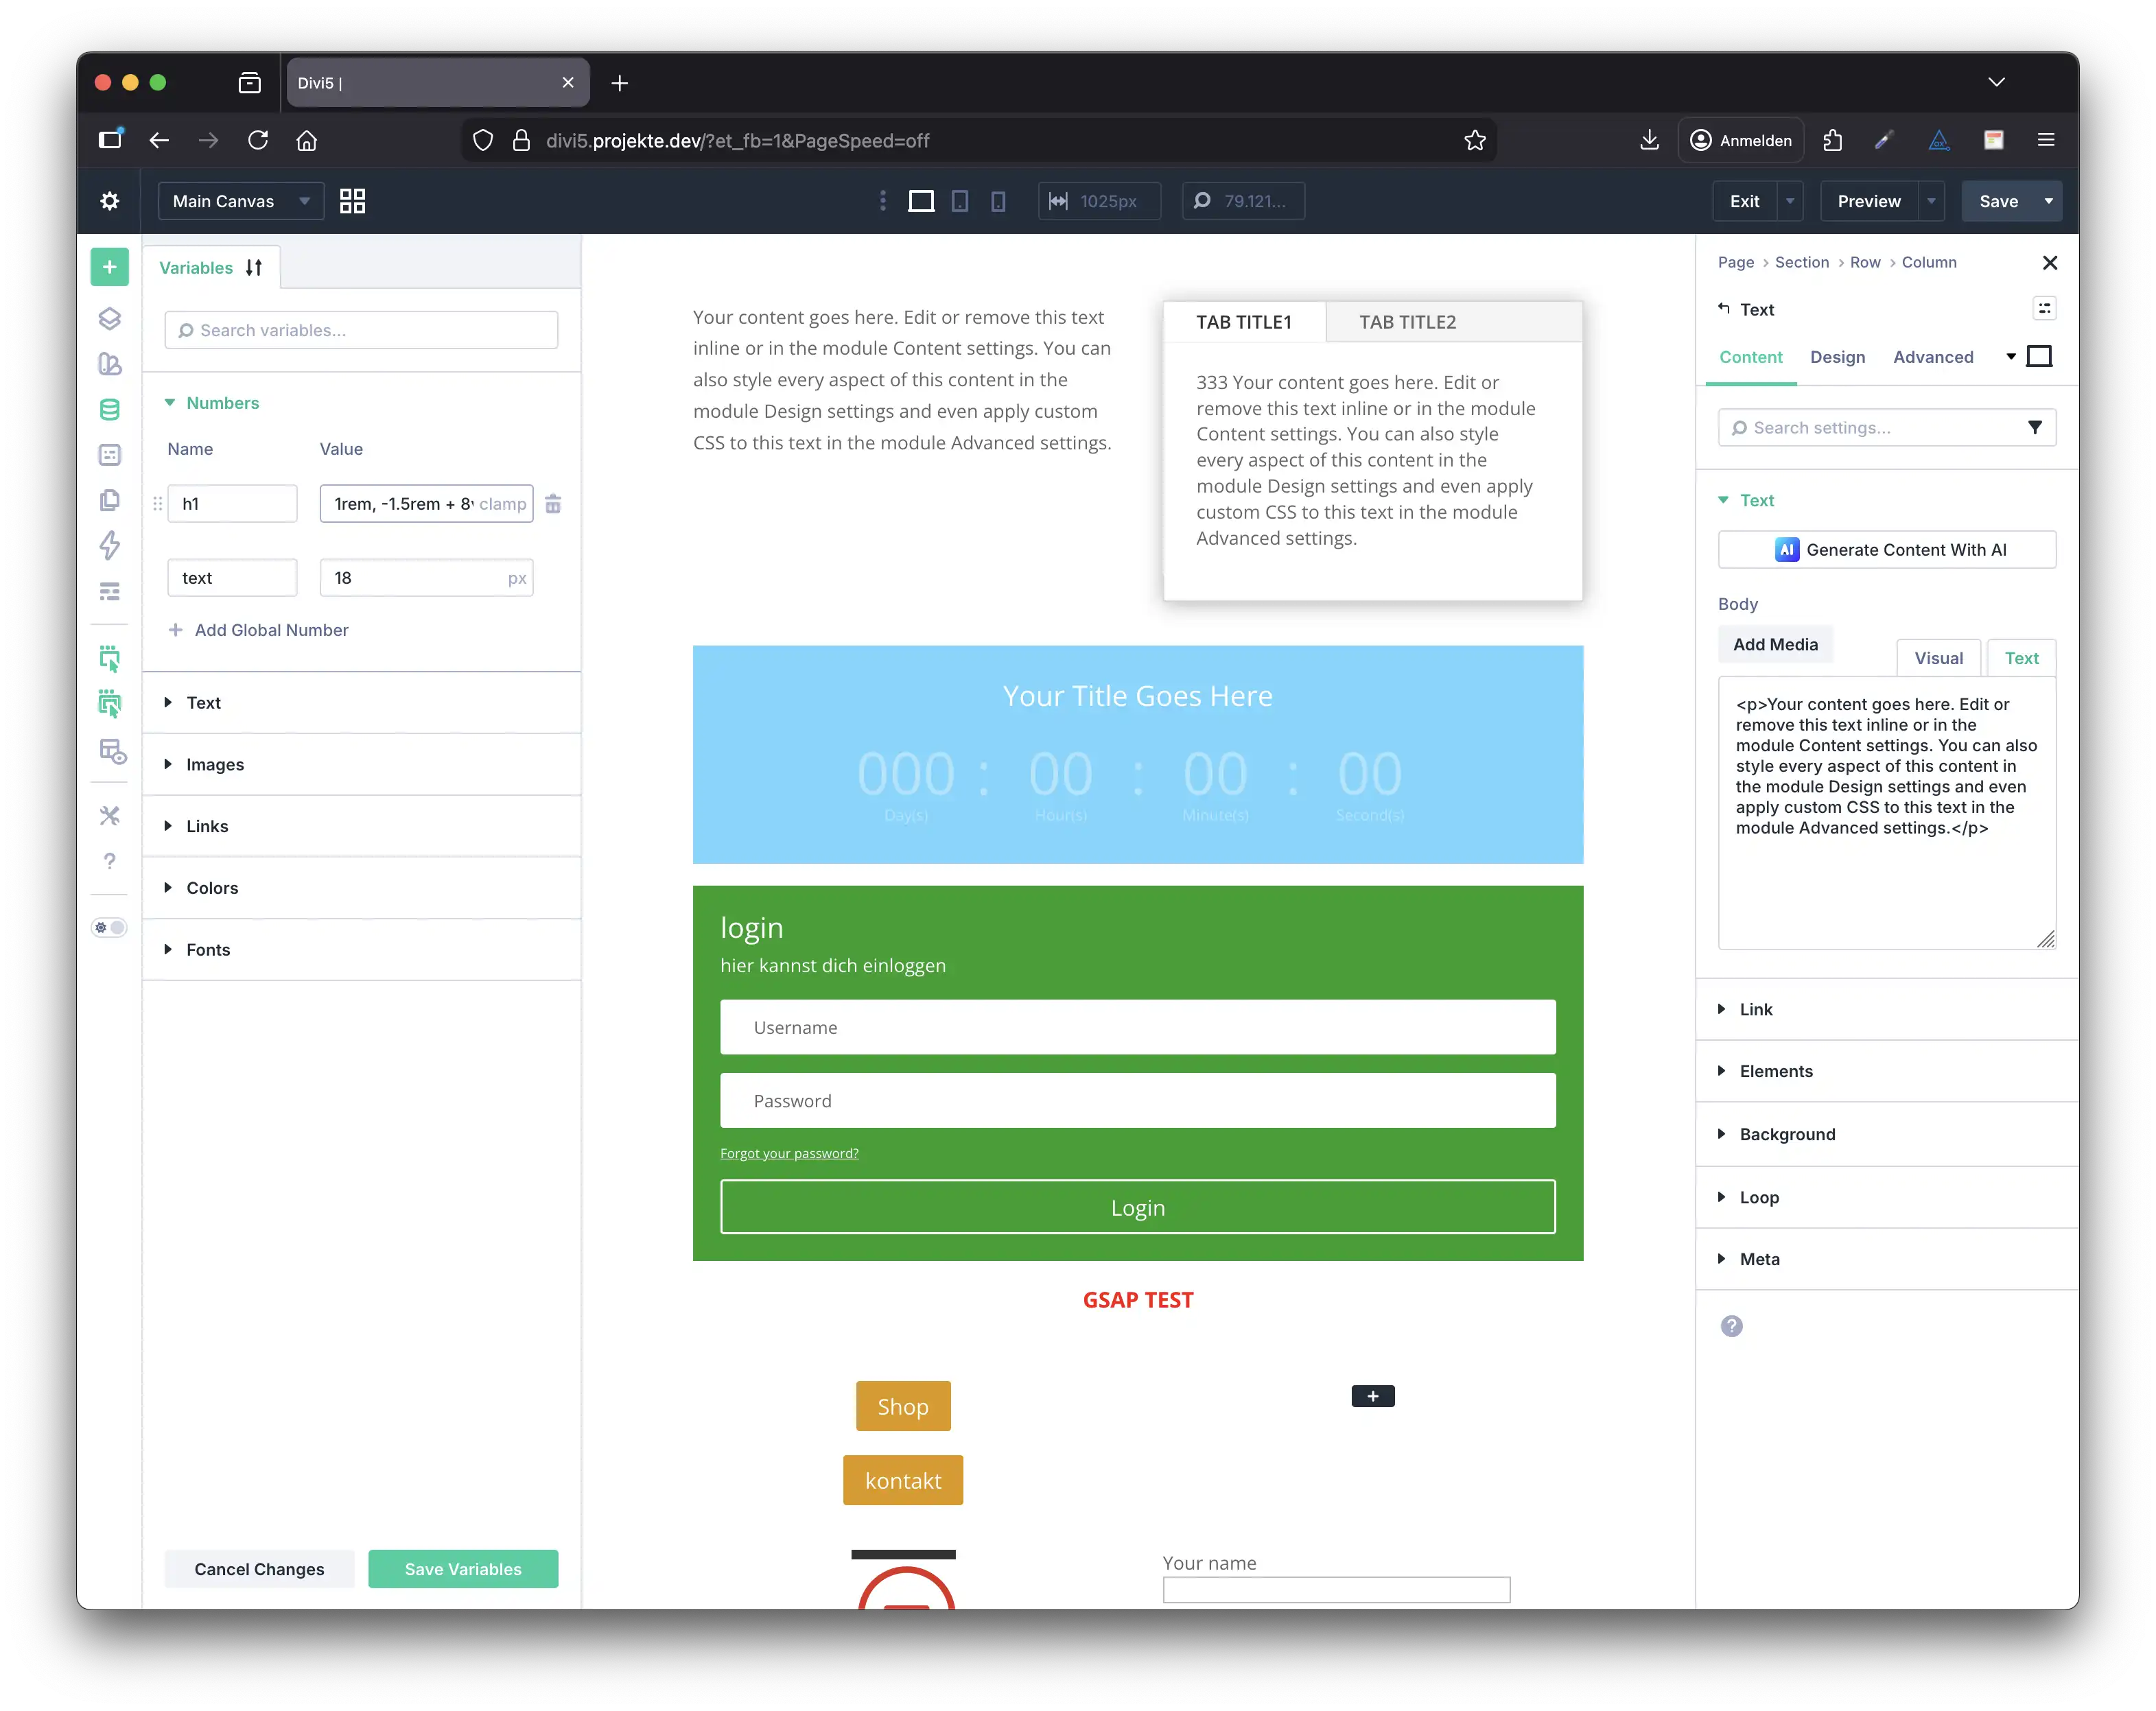Viewport: 2156px width, 1711px height.
Task: Select the TAB TITLE2 tab
Action: [1407, 322]
